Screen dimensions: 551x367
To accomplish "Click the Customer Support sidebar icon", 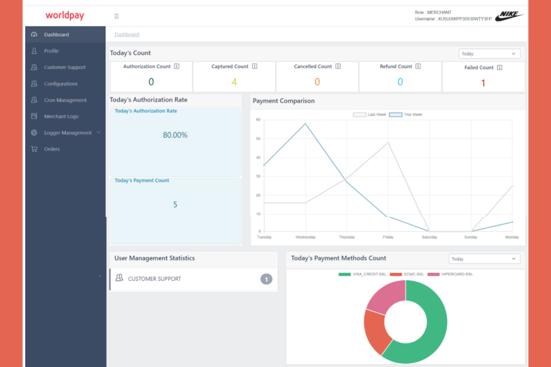I will pos(34,67).
